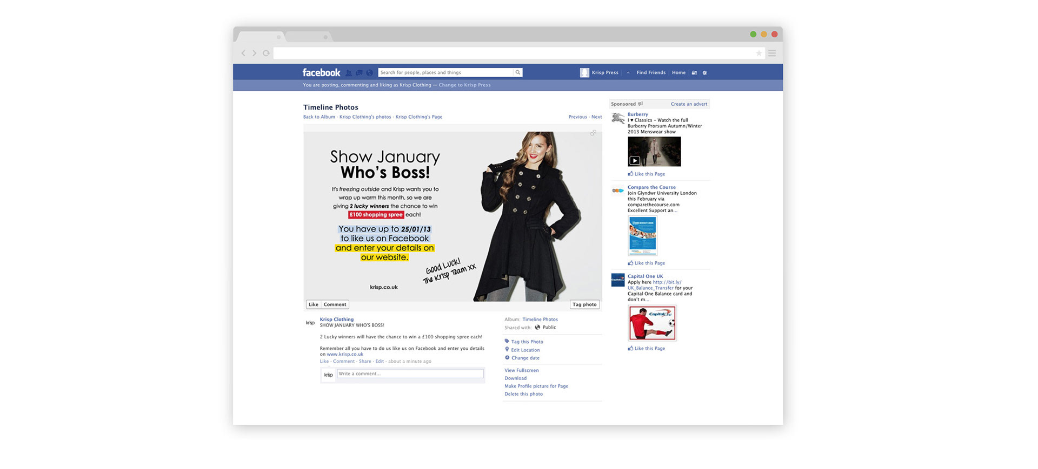
Task: Click the Timeline Photos album link
Action: (x=540, y=320)
